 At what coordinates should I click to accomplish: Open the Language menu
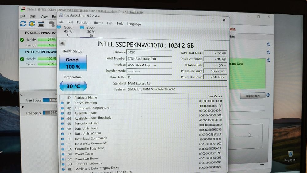134,24
